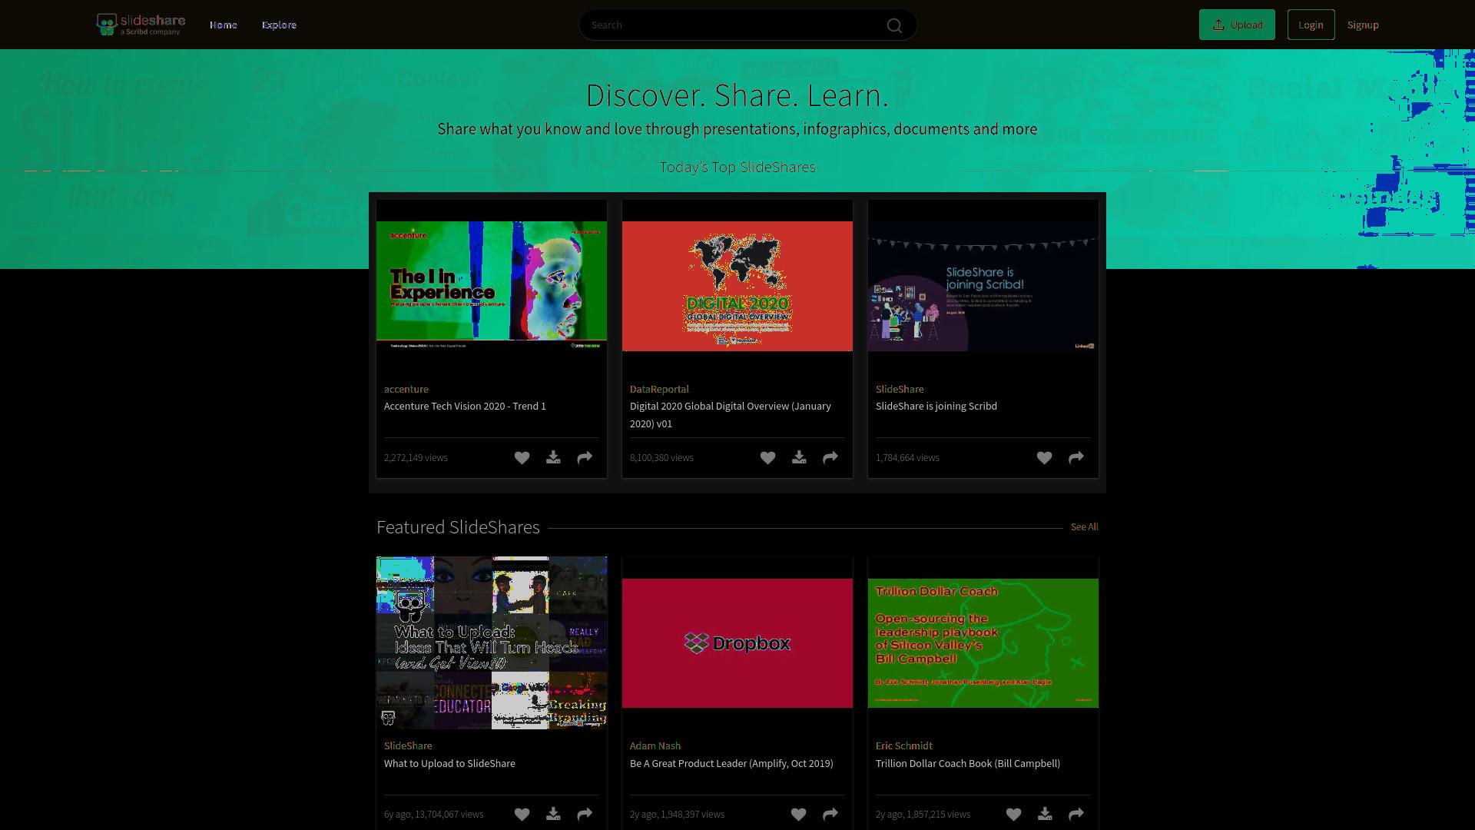Open SlideShare is joining Scribd title

(x=936, y=407)
